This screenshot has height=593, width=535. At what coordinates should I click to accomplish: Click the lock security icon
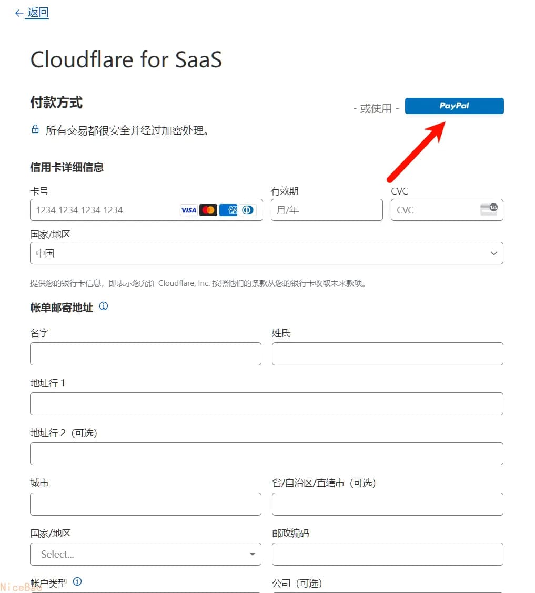coord(35,129)
